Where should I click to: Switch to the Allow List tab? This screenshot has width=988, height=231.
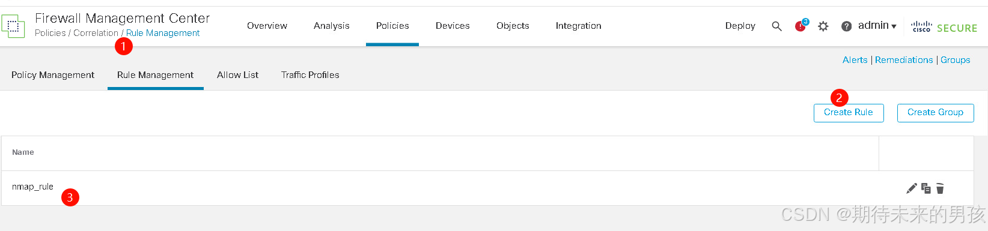click(237, 75)
